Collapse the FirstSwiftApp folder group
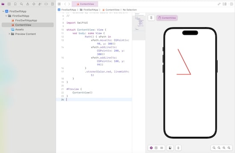This screenshot has height=153, width=235. click(x=6, y=16)
